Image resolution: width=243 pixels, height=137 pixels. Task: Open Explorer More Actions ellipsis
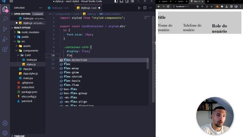click(41, 8)
